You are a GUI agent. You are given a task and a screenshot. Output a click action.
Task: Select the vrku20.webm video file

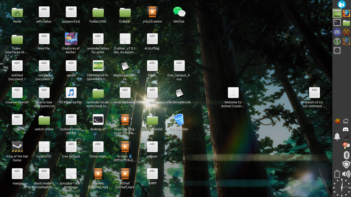(x=152, y=12)
